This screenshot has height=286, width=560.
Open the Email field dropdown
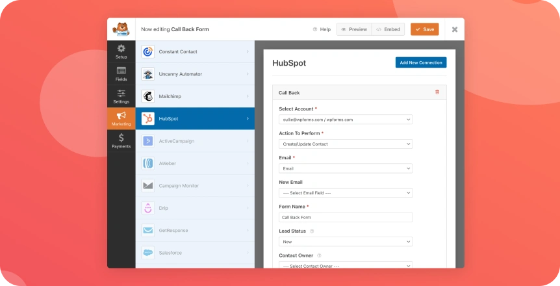346,168
